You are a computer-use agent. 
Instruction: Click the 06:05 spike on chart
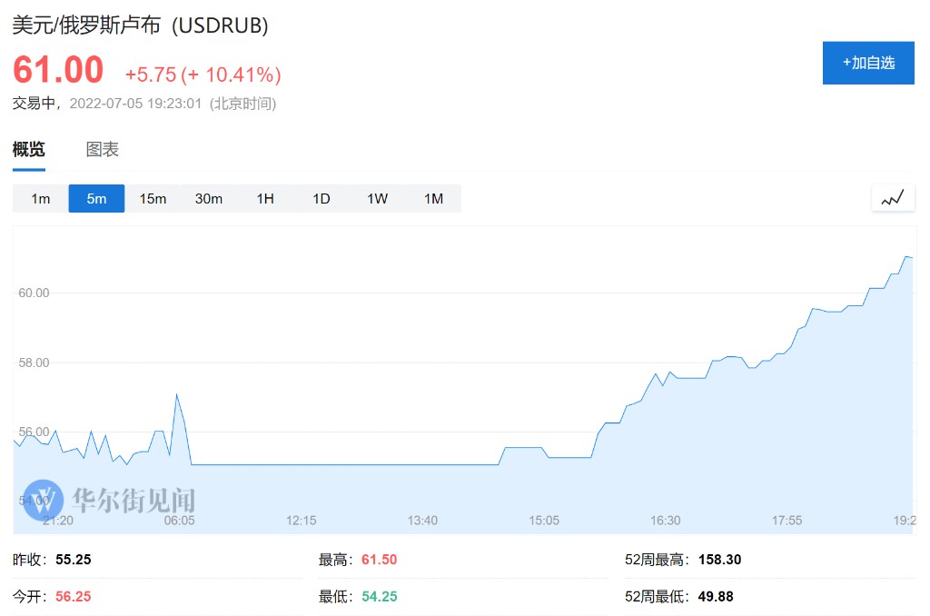[x=176, y=395]
